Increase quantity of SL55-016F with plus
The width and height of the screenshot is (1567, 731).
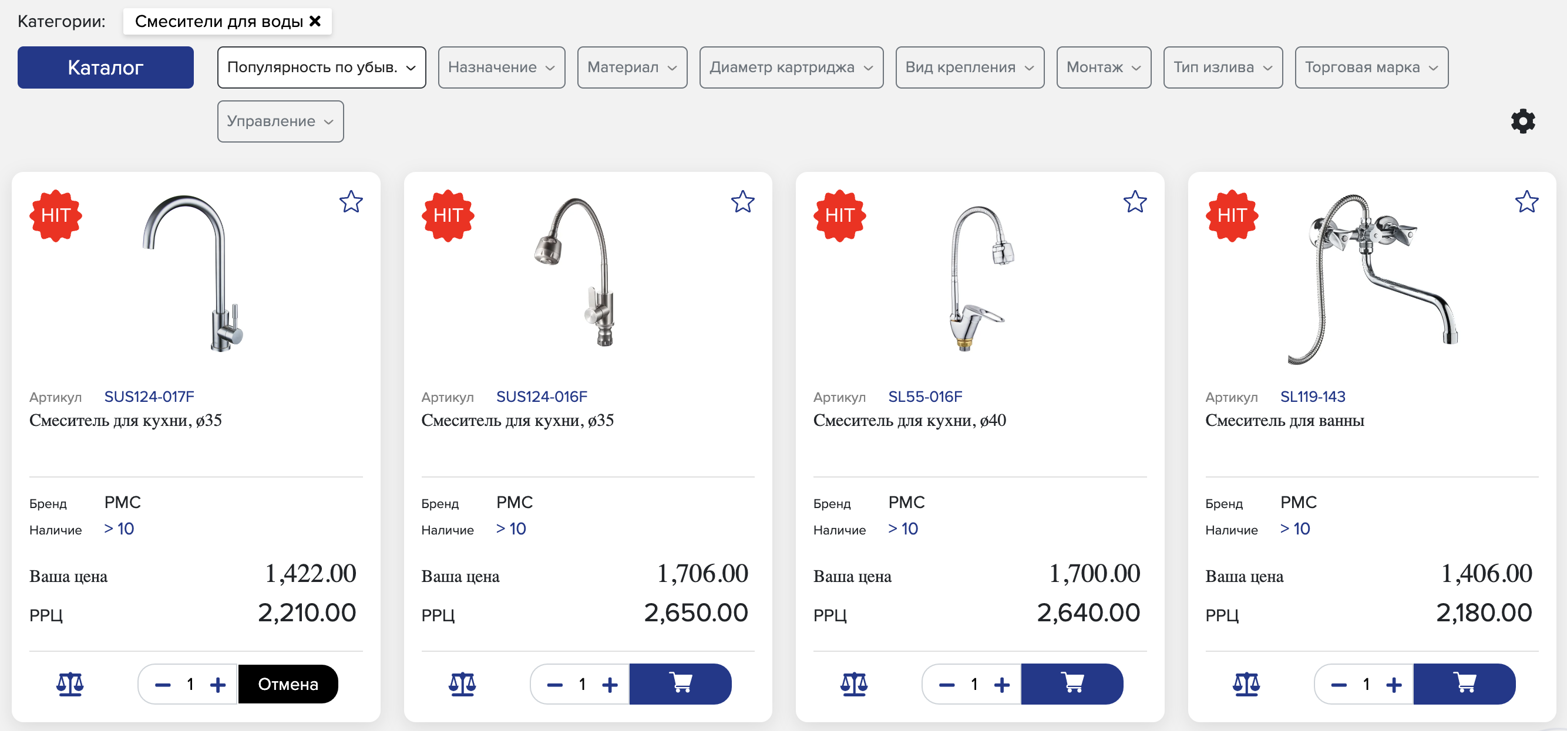[x=1001, y=685]
